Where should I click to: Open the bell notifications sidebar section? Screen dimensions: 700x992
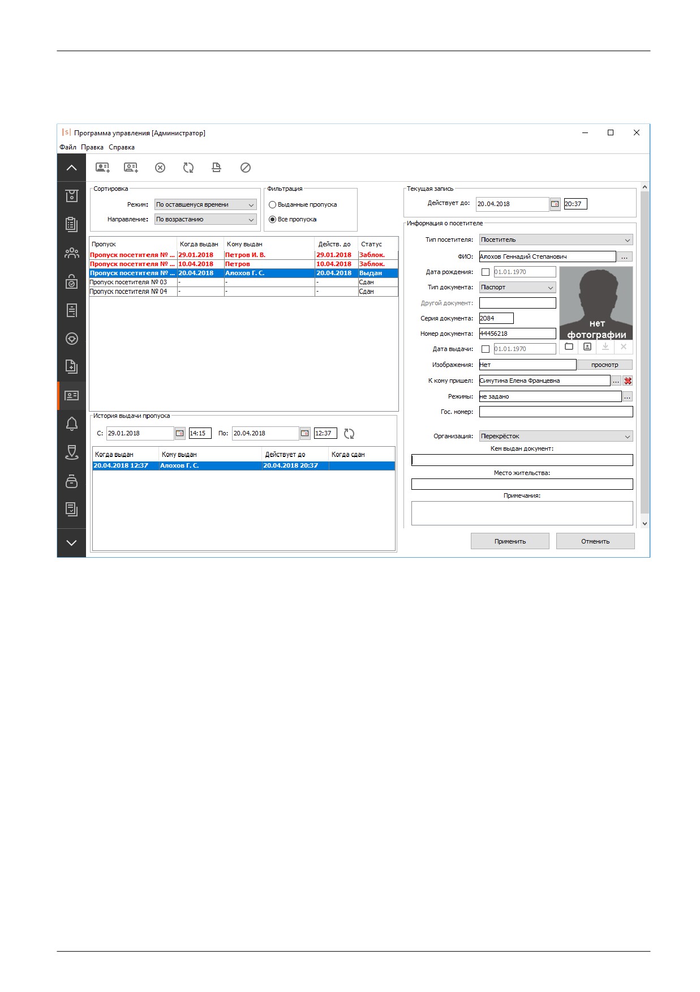point(71,424)
